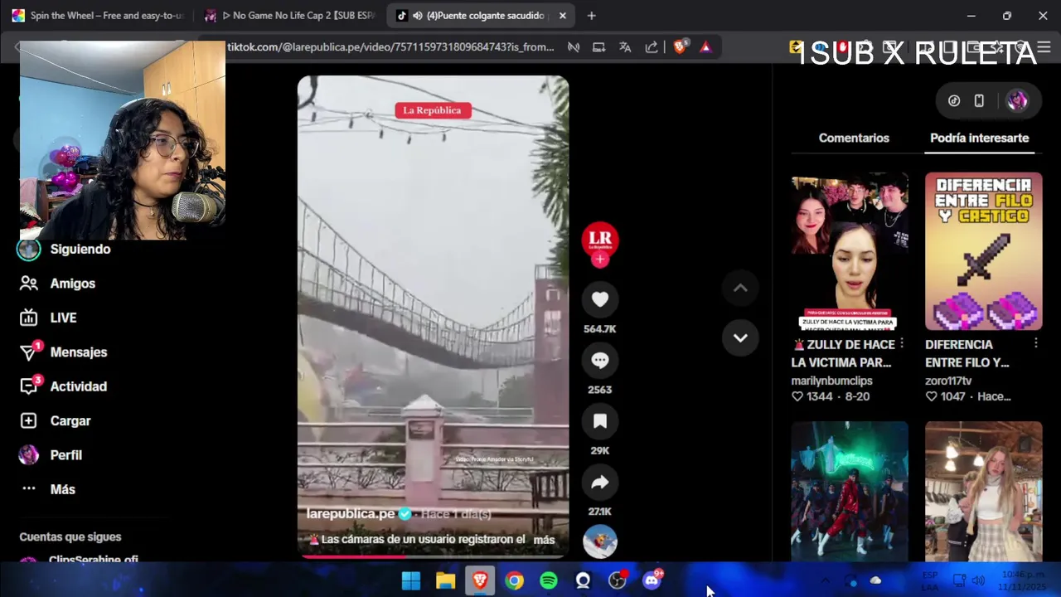Switch to No Game No Life tab

(290, 16)
